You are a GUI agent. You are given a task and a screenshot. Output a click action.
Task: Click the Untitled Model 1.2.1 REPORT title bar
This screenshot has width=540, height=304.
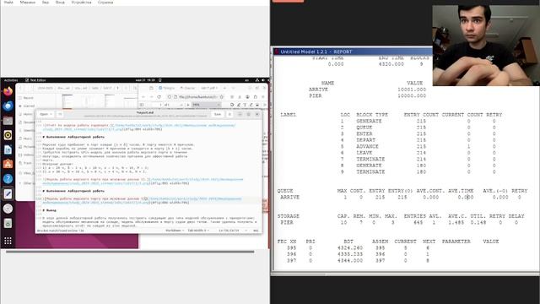click(353, 52)
